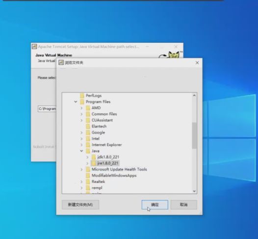Click the Internet Explorer folder icon
Viewport: 258px width, 239px height.
pyautogui.click(x=88, y=145)
